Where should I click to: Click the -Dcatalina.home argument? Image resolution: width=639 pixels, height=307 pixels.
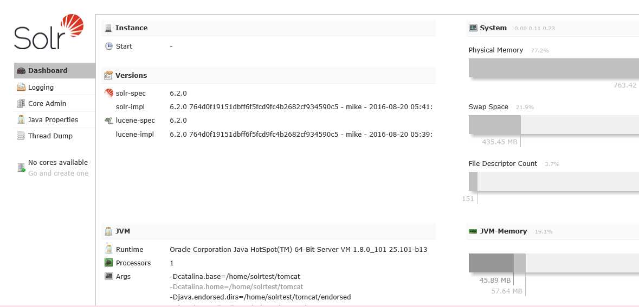coord(236,286)
